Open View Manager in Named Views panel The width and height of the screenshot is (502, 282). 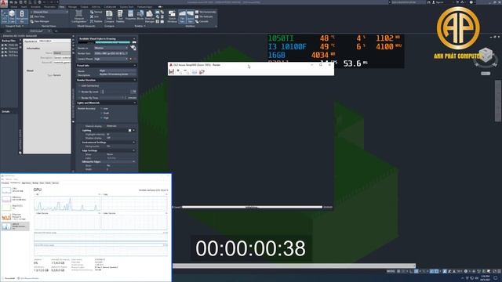[39, 21]
